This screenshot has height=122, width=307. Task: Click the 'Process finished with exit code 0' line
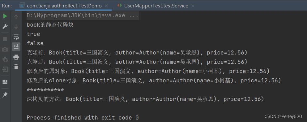(x=83, y=118)
